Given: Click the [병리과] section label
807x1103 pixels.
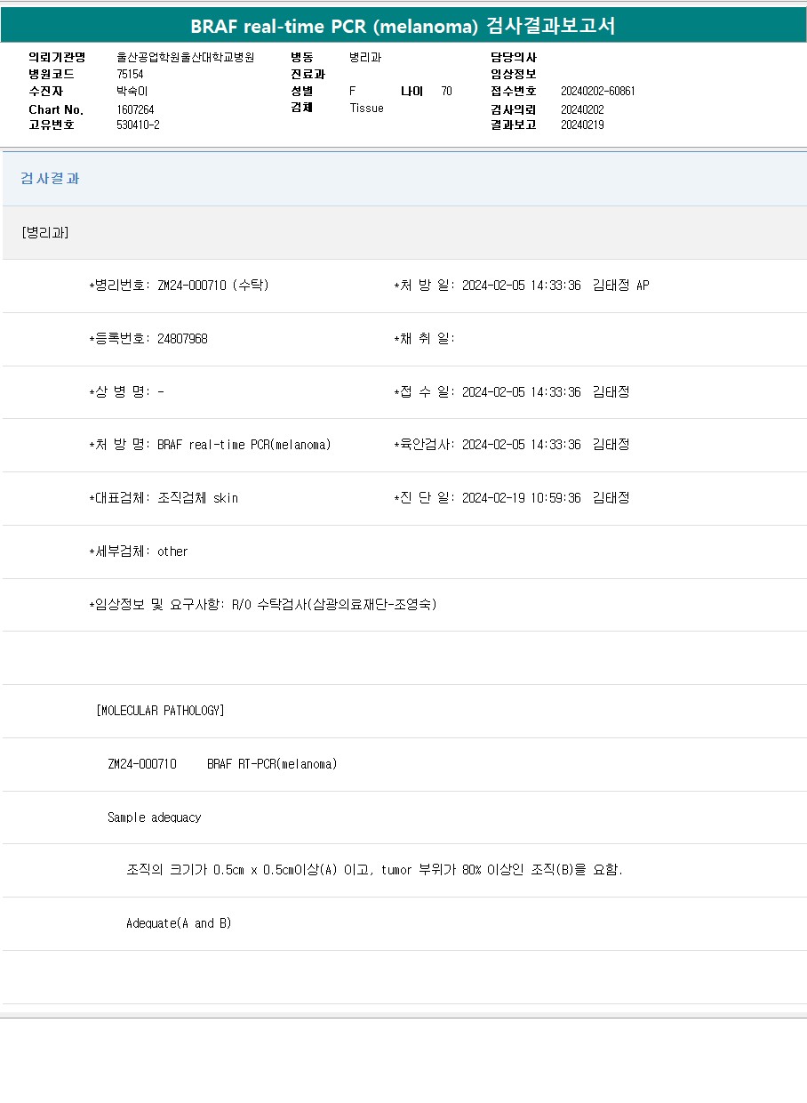Looking at the screenshot, I should (x=45, y=232).
